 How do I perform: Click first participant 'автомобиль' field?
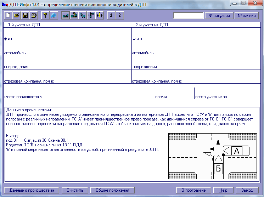67,48
